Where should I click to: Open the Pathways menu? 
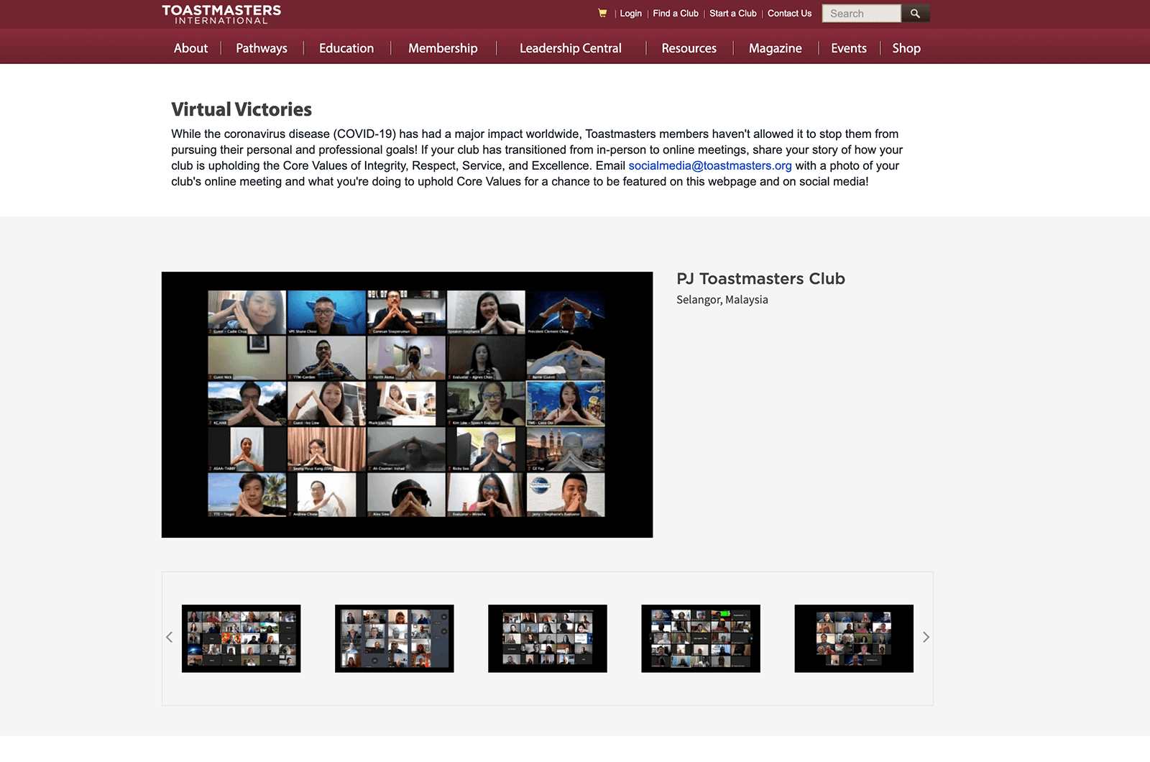262,48
